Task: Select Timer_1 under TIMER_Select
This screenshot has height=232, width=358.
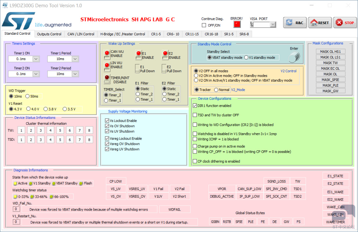Action: [106, 100]
